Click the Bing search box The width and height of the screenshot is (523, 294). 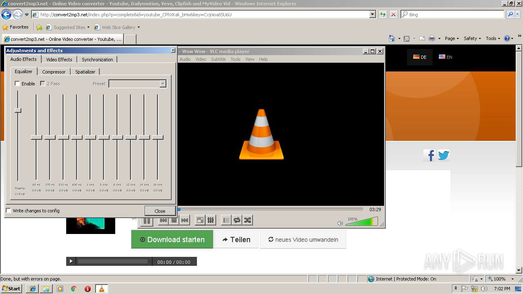(453, 14)
